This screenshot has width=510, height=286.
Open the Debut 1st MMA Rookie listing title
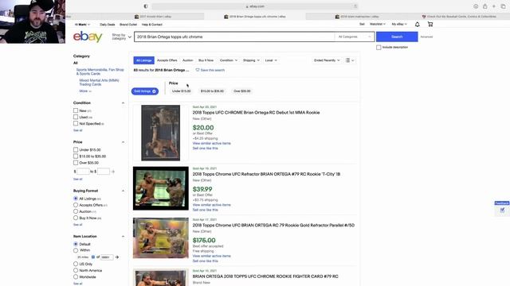pos(256,113)
